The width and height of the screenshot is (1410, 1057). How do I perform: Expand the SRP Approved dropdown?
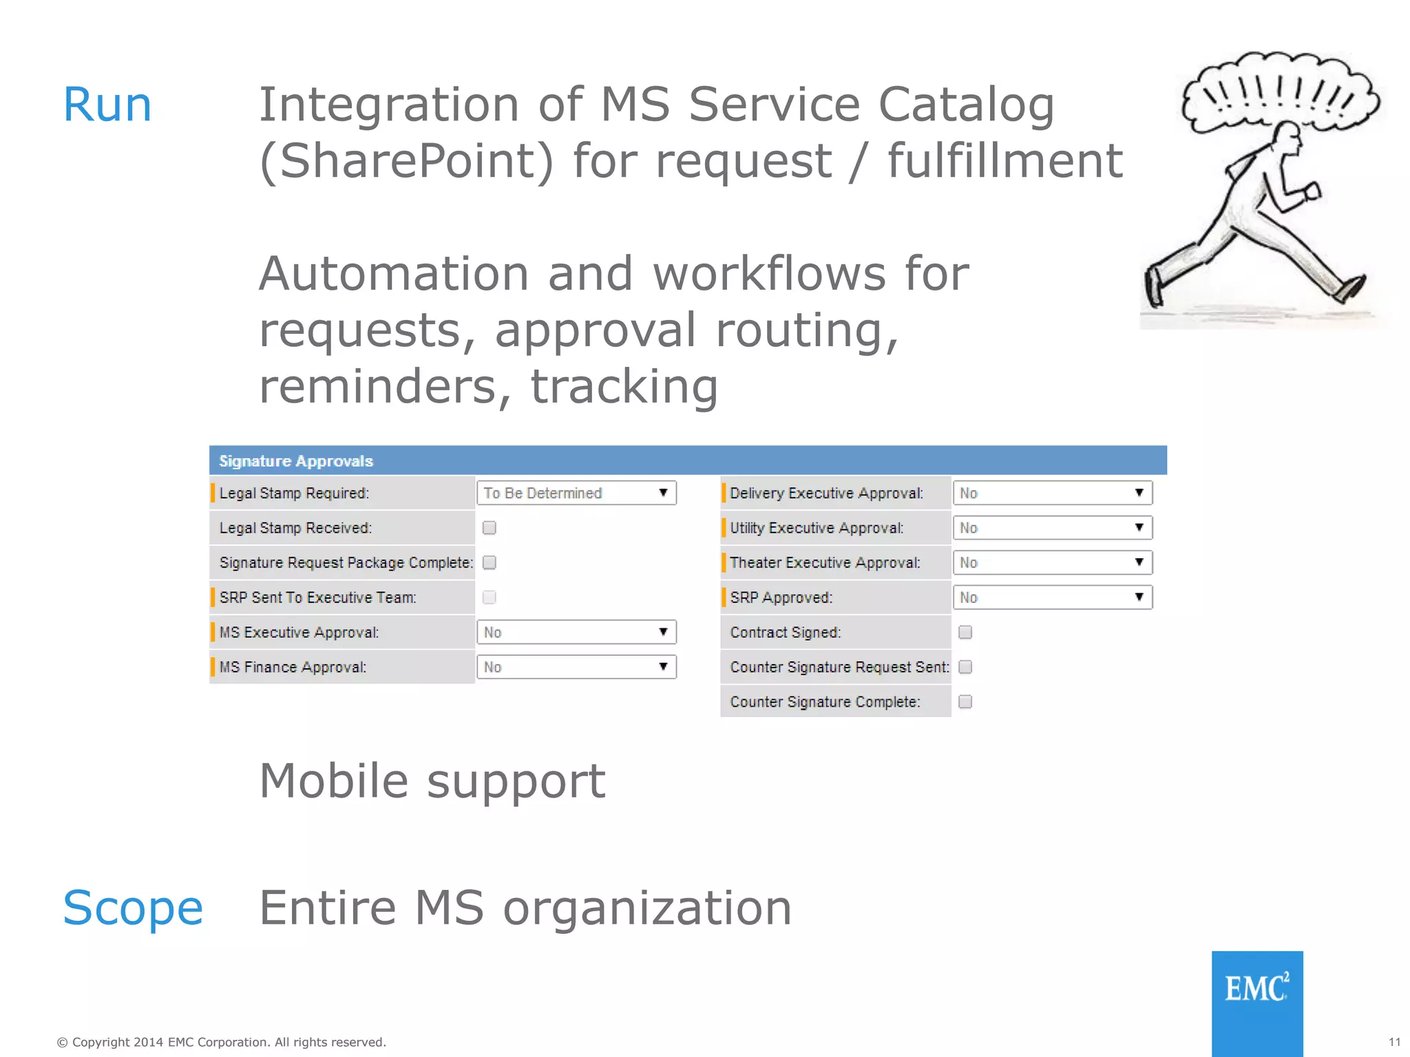click(1053, 597)
